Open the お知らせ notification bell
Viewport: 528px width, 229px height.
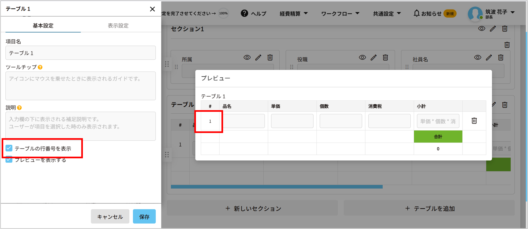coord(416,13)
